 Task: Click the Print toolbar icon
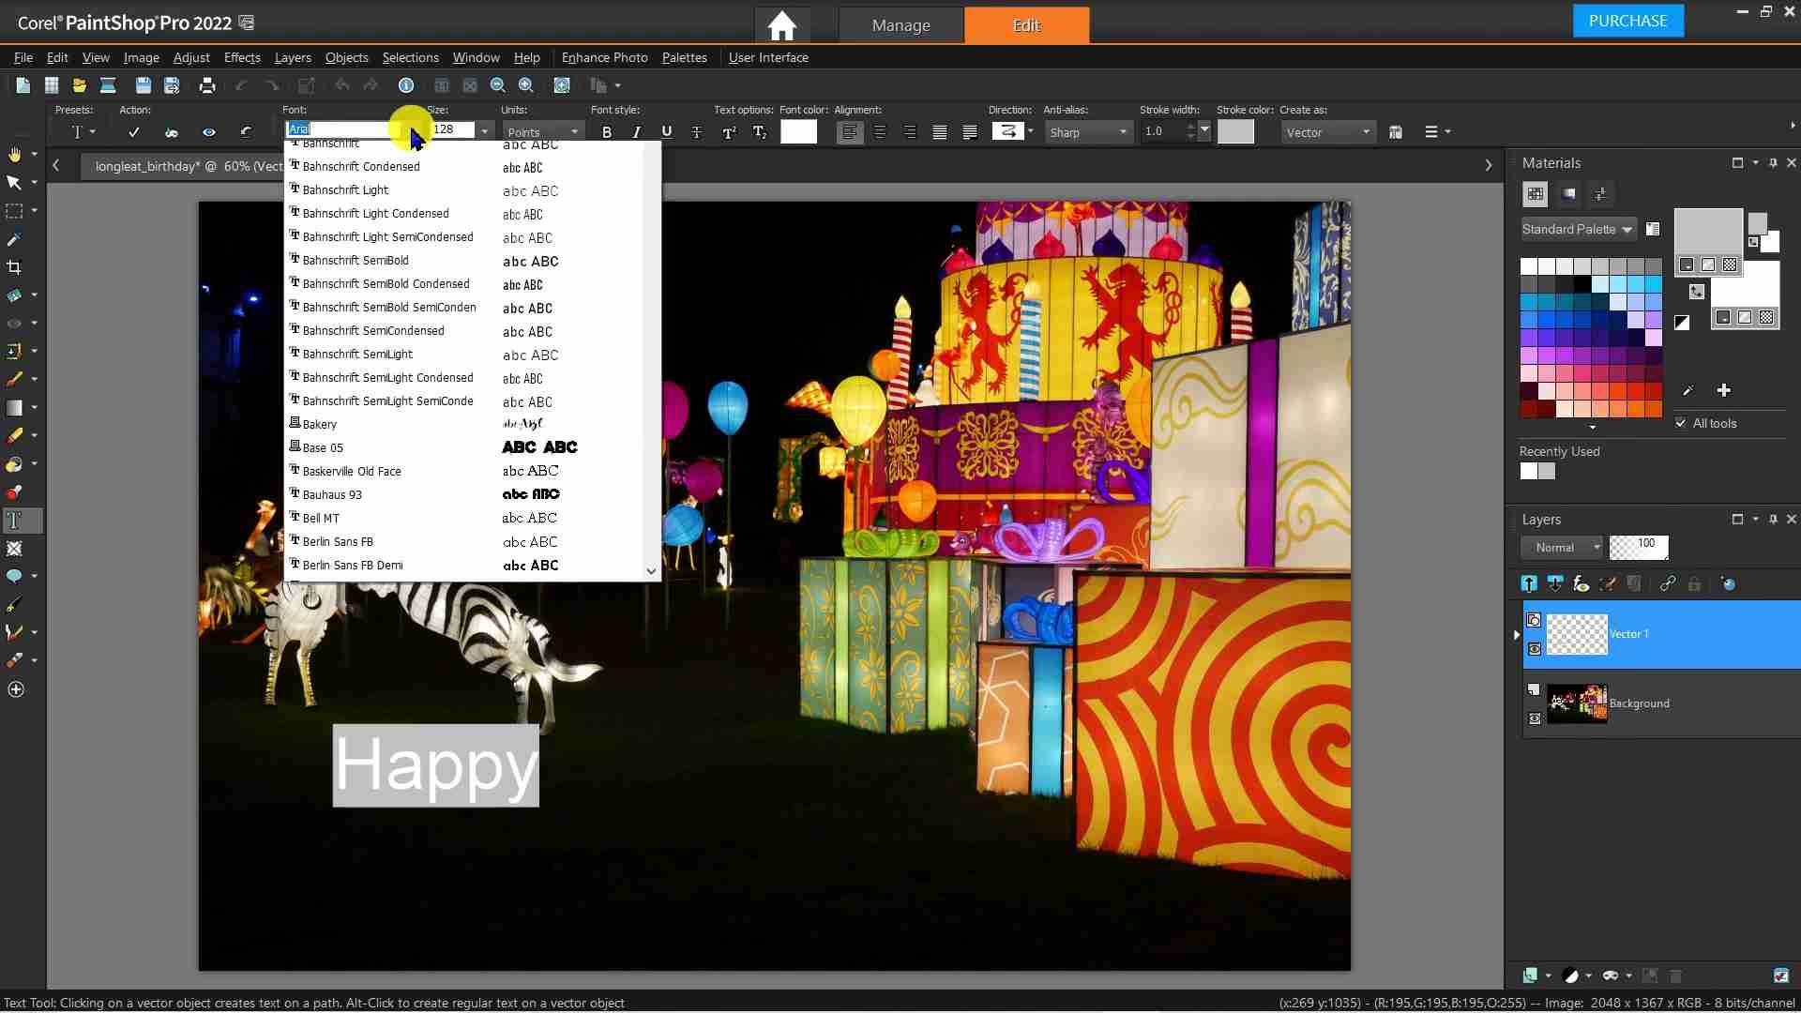[206, 85]
